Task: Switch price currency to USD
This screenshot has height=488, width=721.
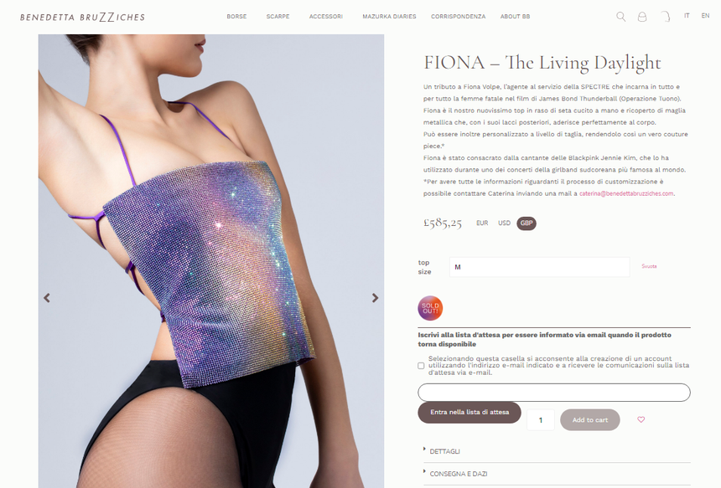Action: [504, 223]
